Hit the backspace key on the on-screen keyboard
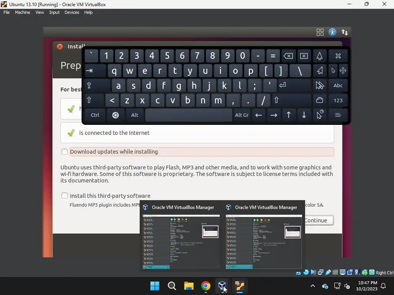394x295 pixels. click(288, 56)
